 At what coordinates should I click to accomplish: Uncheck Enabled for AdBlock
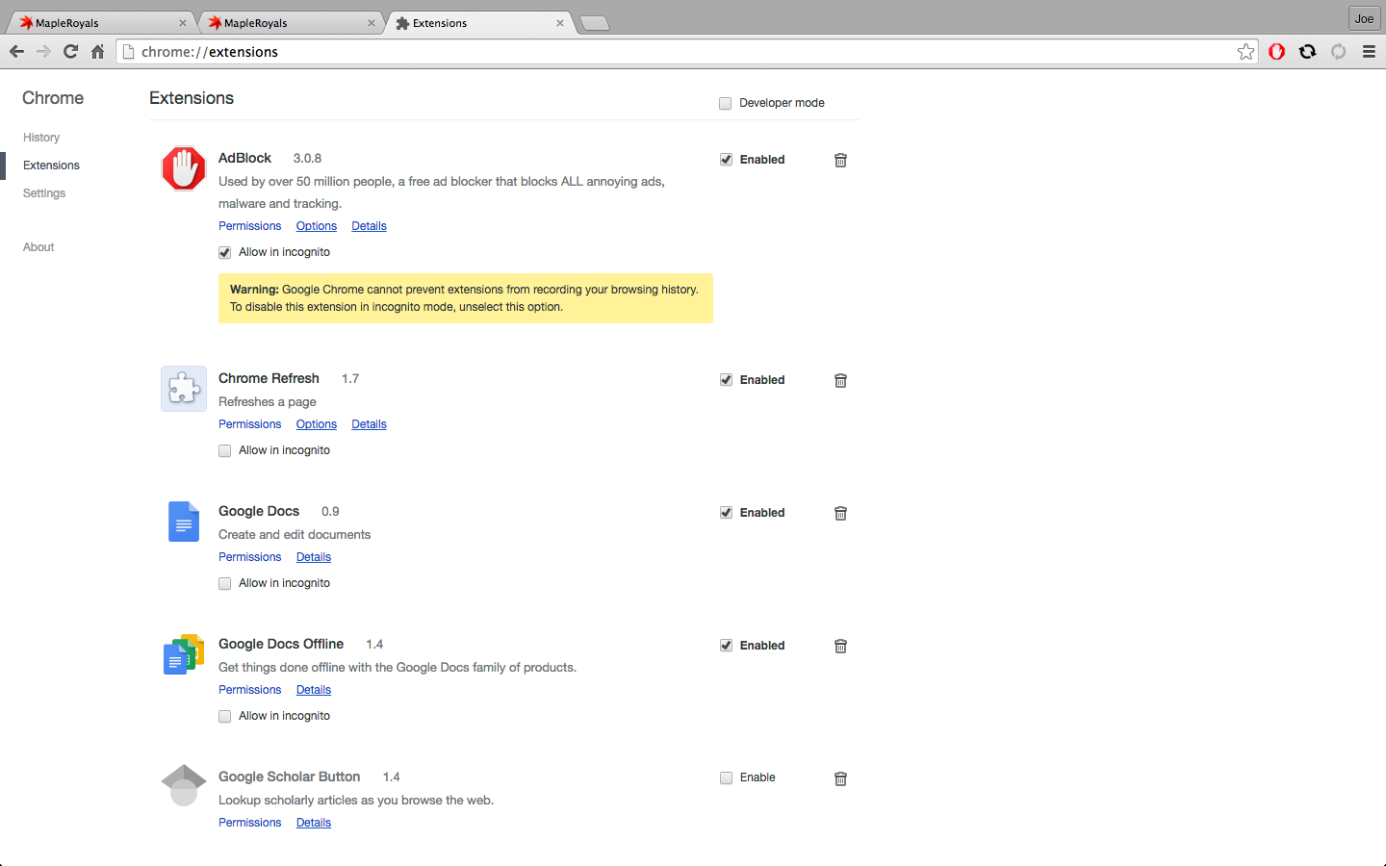tap(726, 160)
